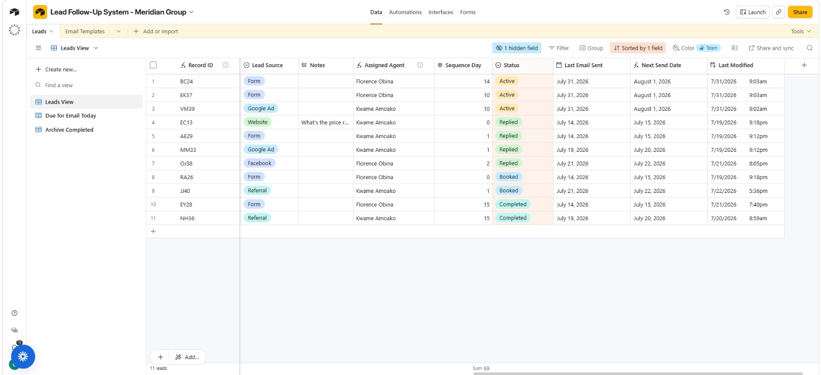Click the Status column header
This screenshot has width=821, height=375.
pos(522,65)
